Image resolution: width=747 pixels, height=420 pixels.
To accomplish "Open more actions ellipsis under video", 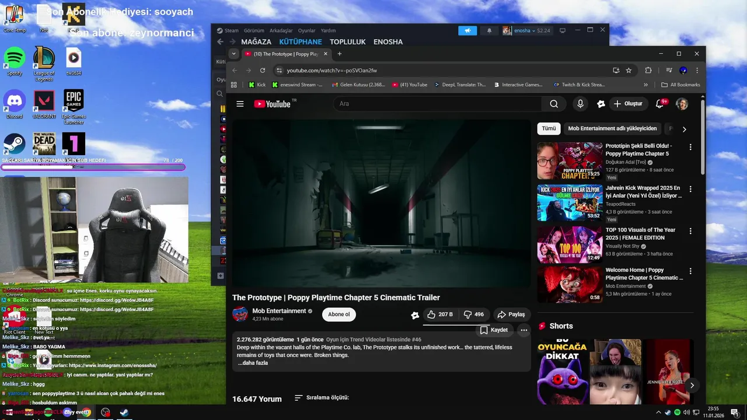I will pyautogui.click(x=523, y=330).
